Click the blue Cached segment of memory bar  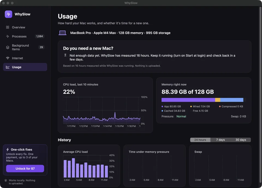pos(232,100)
